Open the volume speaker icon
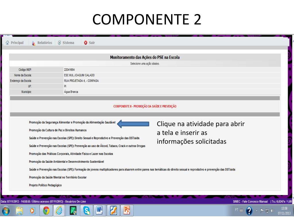Image resolution: width=294 pixels, height=220 pixels. (x=272, y=211)
